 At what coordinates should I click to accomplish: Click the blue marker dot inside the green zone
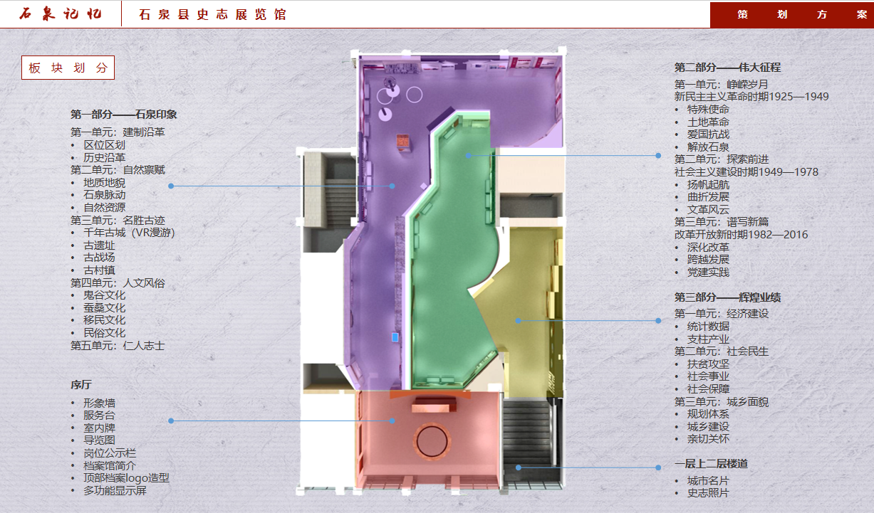click(468, 154)
